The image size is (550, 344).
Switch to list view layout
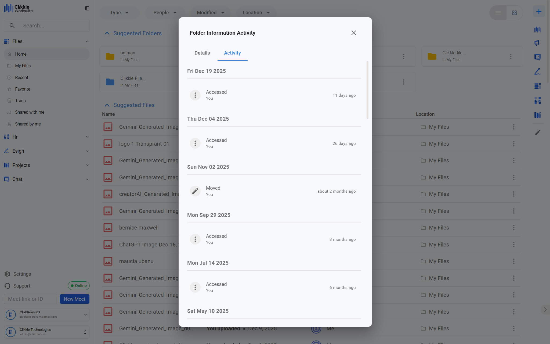tap(498, 13)
